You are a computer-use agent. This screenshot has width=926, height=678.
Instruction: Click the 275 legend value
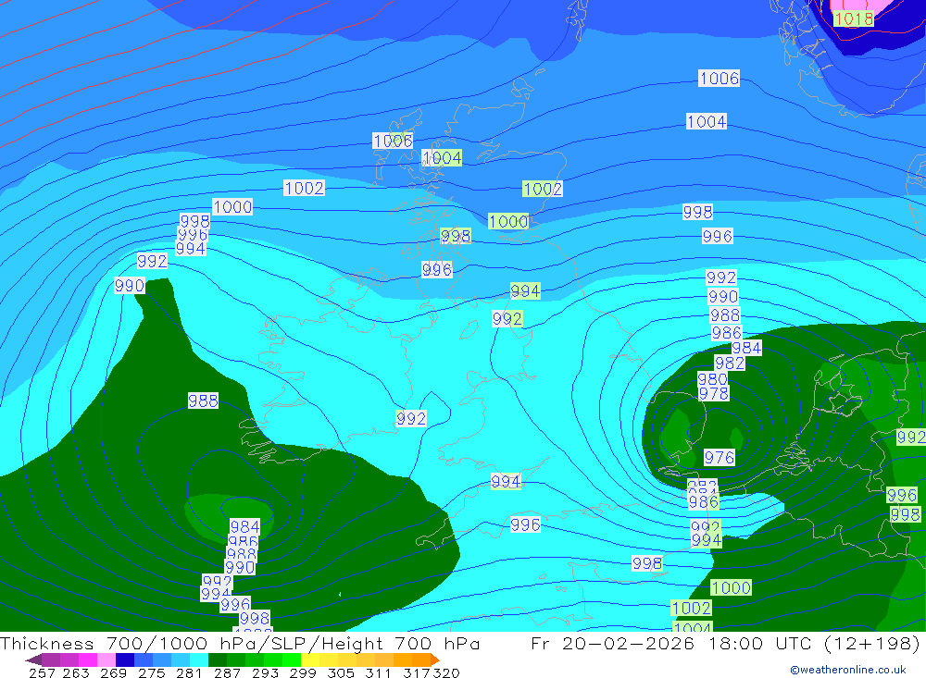[151, 672]
